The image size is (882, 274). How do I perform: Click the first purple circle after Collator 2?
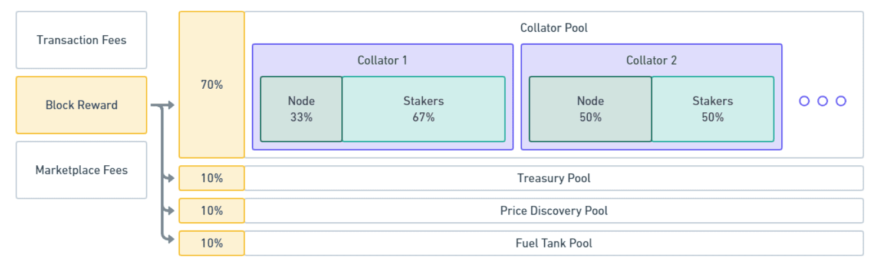tap(804, 101)
